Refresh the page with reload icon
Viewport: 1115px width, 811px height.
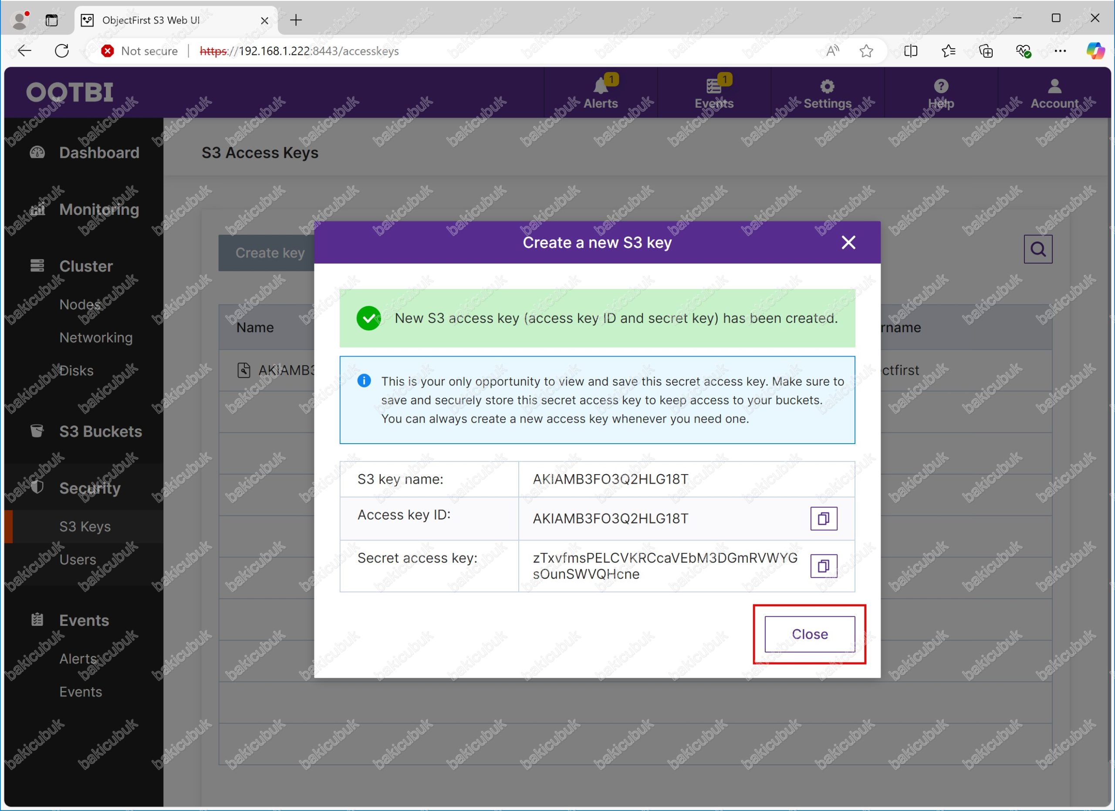pyautogui.click(x=61, y=51)
